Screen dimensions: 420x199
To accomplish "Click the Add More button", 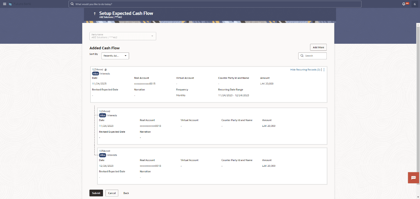I will click(x=318, y=47).
